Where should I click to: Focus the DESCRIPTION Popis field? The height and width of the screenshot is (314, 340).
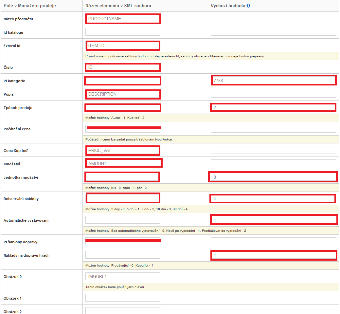[123, 94]
